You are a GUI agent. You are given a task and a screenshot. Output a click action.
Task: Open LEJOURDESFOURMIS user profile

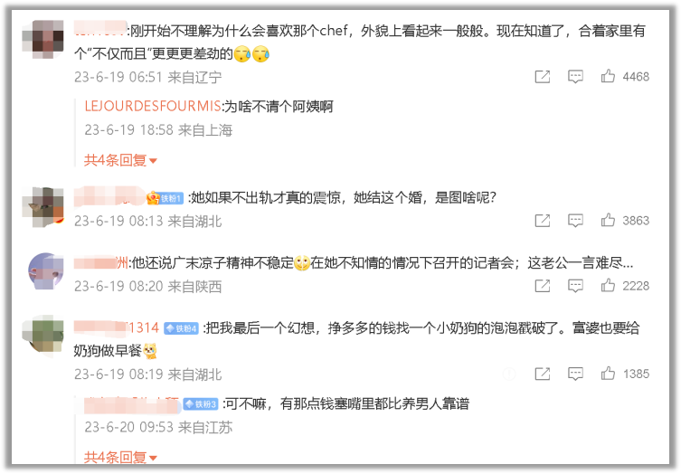click(153, 106)
